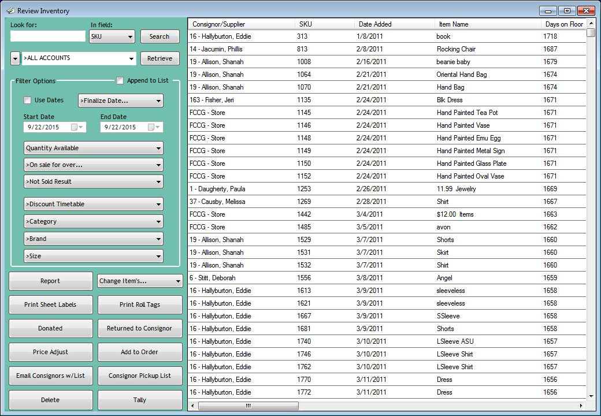This screenshot has width=601, height=416.
Task: Click the small arrow button beside ALL ACCOUNTS
Action: coord(15,58)
